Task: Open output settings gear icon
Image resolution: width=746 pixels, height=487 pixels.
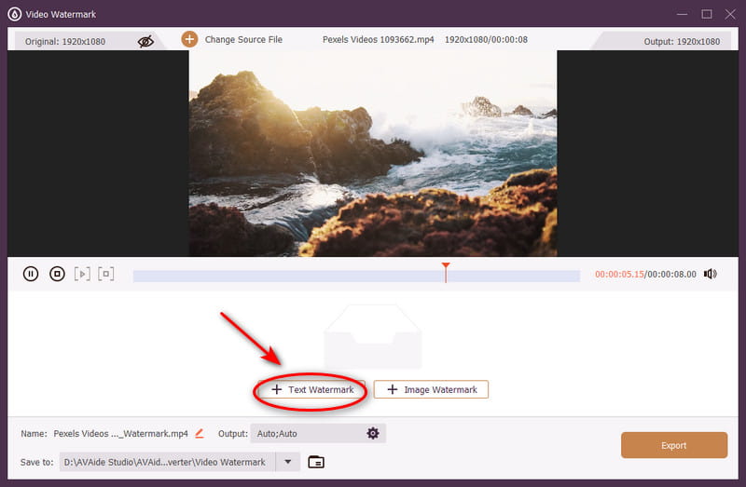Action: 373,434
